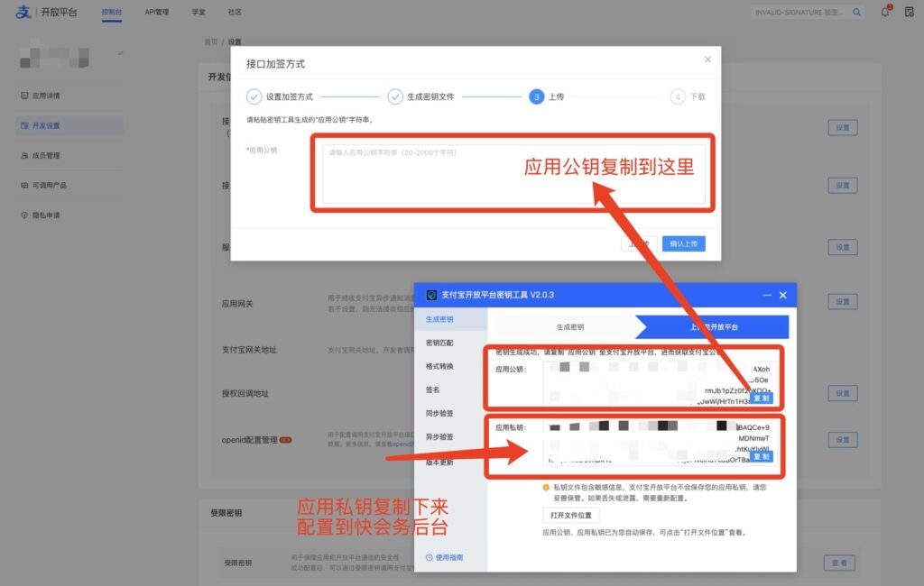Click into the 应用公钥 text area
The image size is (924, 586).
[513, 174]
